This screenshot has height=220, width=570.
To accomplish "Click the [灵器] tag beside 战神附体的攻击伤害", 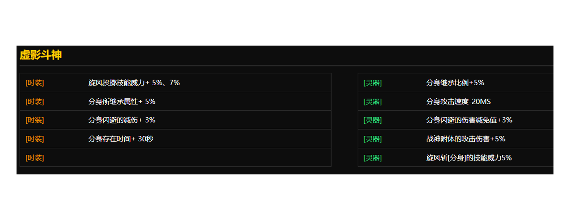I will coord(373,139).
